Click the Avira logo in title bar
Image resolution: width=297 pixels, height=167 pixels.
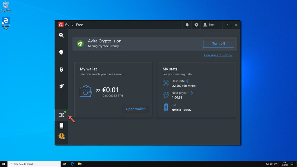61,25
